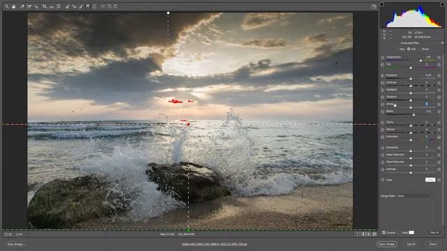Click the zoom in button below the preview
This screenshot has width=447, height=251.
(10, 234)
